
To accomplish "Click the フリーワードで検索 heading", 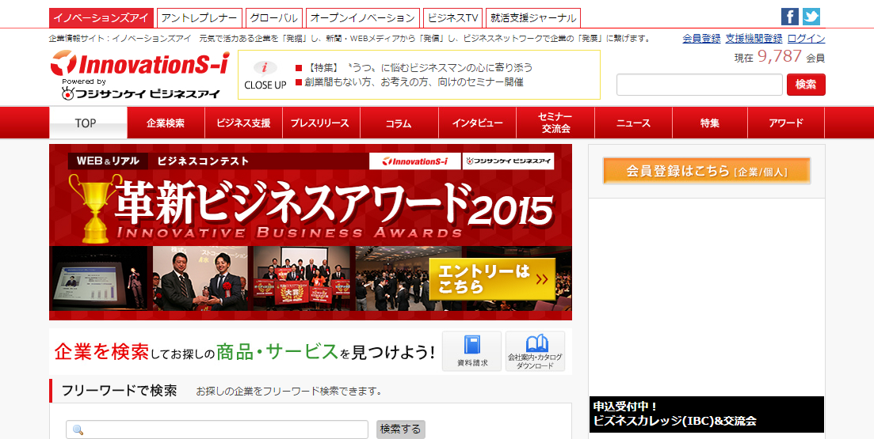I will click(x=119, y=391).
